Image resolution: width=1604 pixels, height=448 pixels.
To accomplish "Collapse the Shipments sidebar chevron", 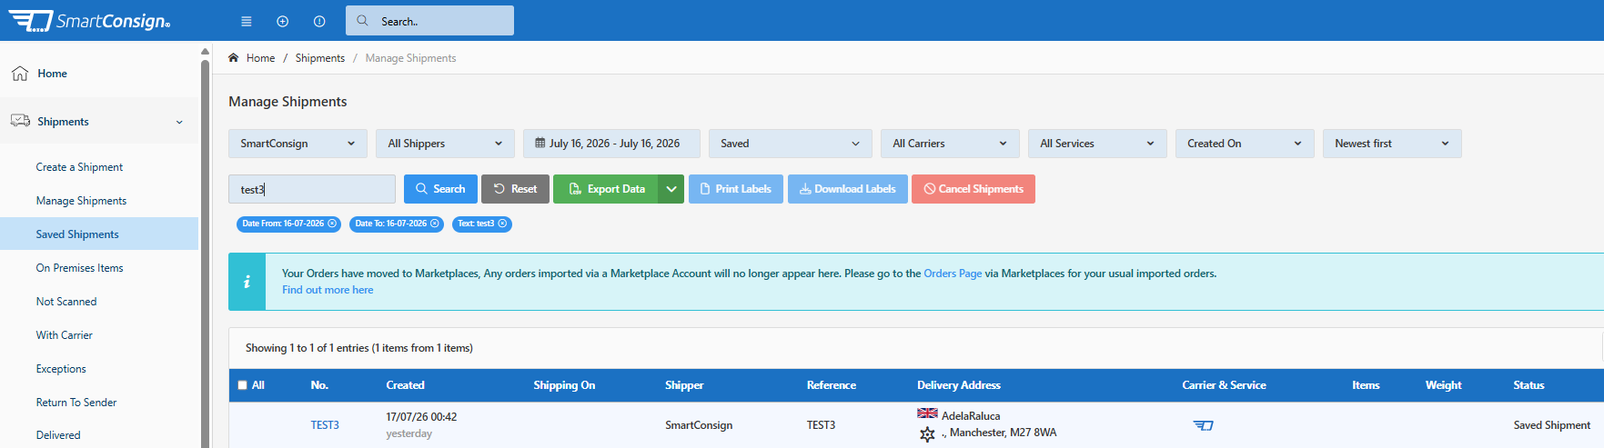I will tap(179, 122).
